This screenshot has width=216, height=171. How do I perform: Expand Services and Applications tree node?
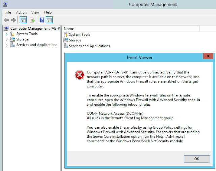[7, 45]
